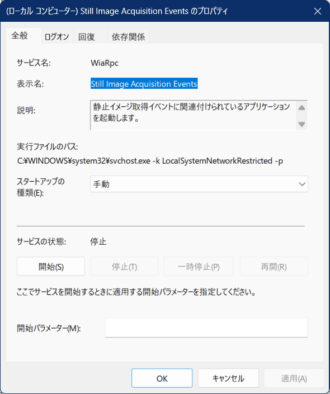The image size is (330, 394).
Task: Click the description box scroll down arrow
Action: (x=301, y=124)
